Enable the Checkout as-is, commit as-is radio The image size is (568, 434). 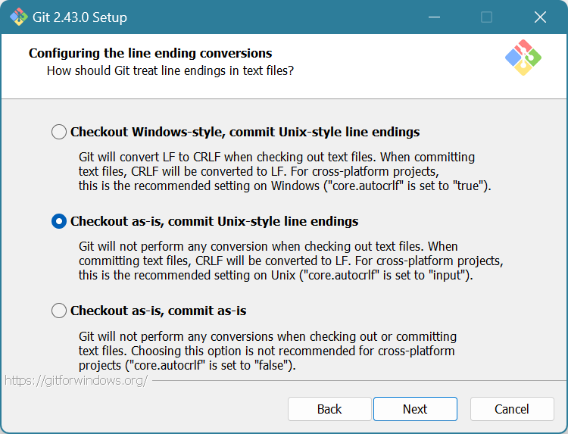[x=59, y=311]
